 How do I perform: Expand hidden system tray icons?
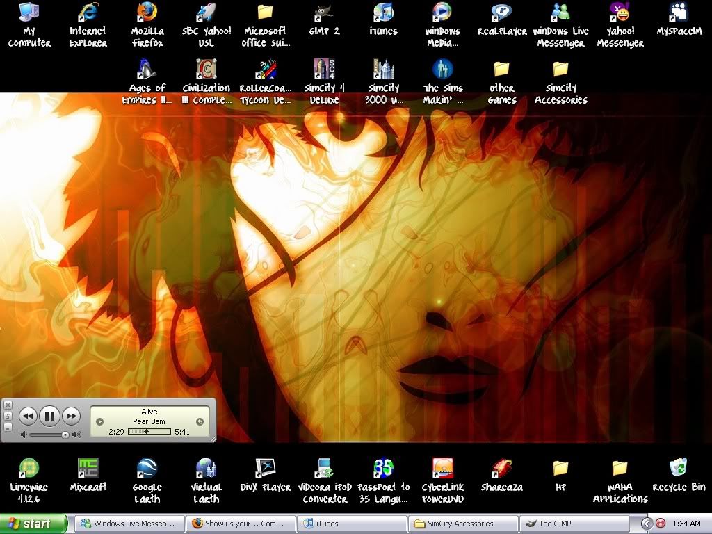pyautogui.click(x=646, y=524)
